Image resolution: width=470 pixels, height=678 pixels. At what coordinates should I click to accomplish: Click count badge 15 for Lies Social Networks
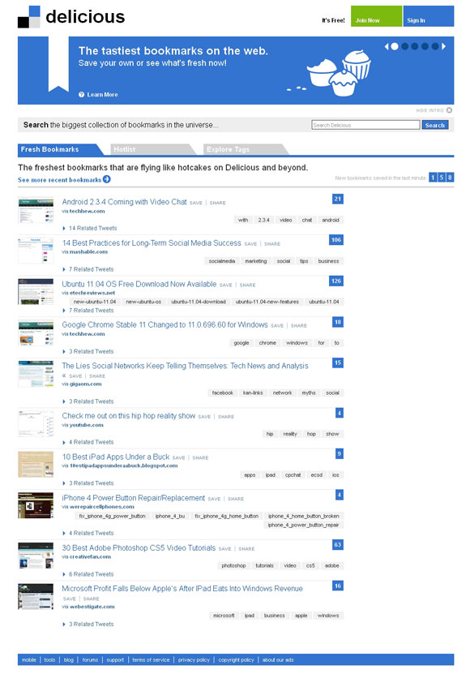tap(338, 363)
